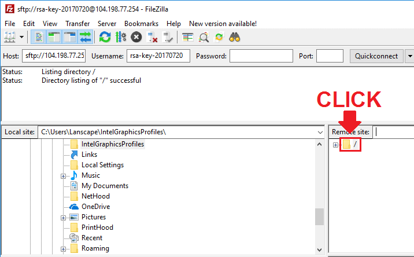The width and height of the screenshot is (414, 257).
Task: Open the New version available menu
Action: tap(223, 24)
